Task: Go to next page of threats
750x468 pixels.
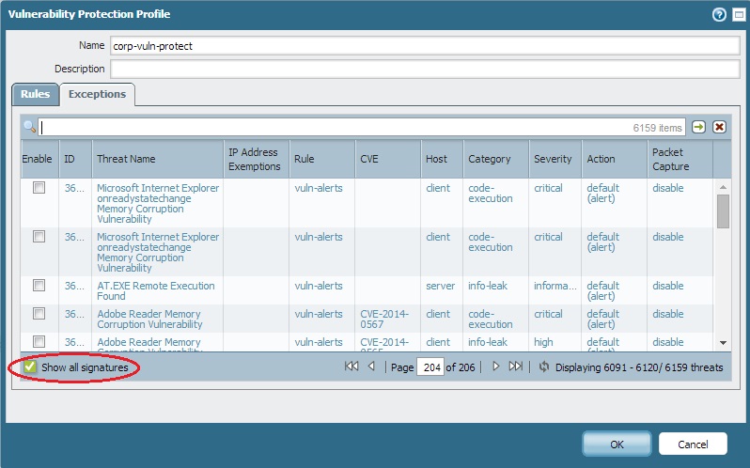Action: tap(495, 367)
